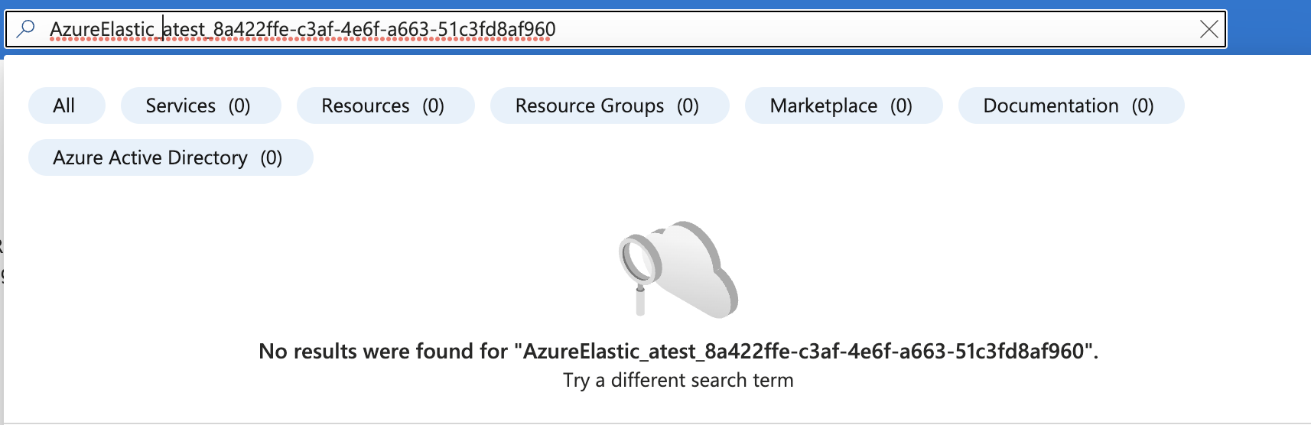Click "Try a different search term" text
The height and width of the screenshot is (425, 1311).
tap(678, 381)
